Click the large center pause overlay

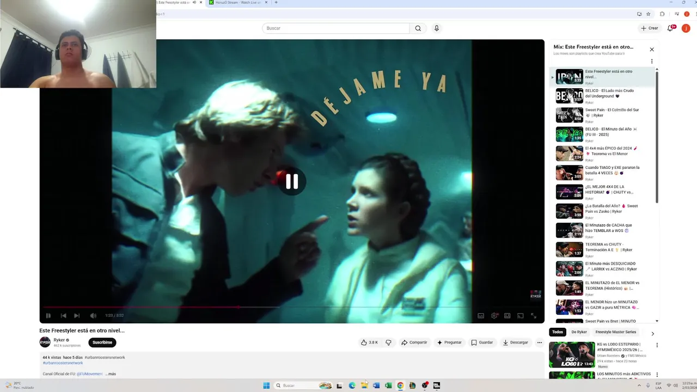pos(292,181)
